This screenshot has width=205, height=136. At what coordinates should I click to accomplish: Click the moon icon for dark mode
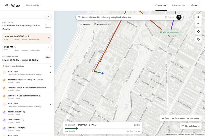coord(193,5)
